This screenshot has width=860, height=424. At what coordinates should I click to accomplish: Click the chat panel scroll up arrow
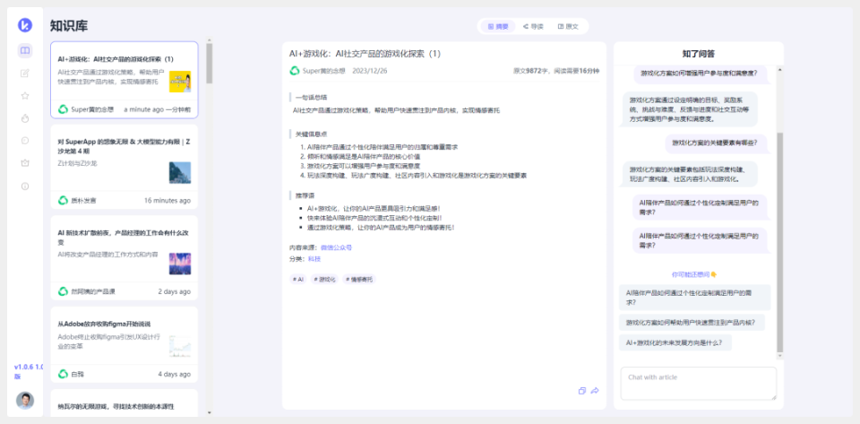click(780, 69)
